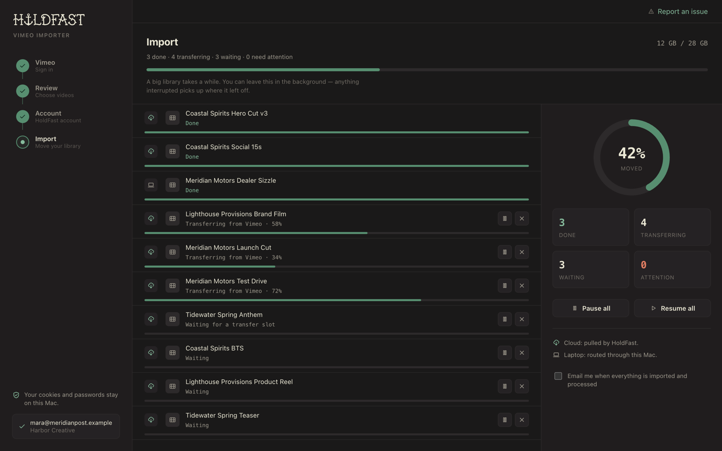Remove Tidewater Spring Anthem from the queue

point(522,319)
